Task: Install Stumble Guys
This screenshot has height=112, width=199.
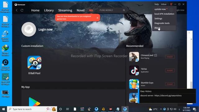Action: click(170, 84)
